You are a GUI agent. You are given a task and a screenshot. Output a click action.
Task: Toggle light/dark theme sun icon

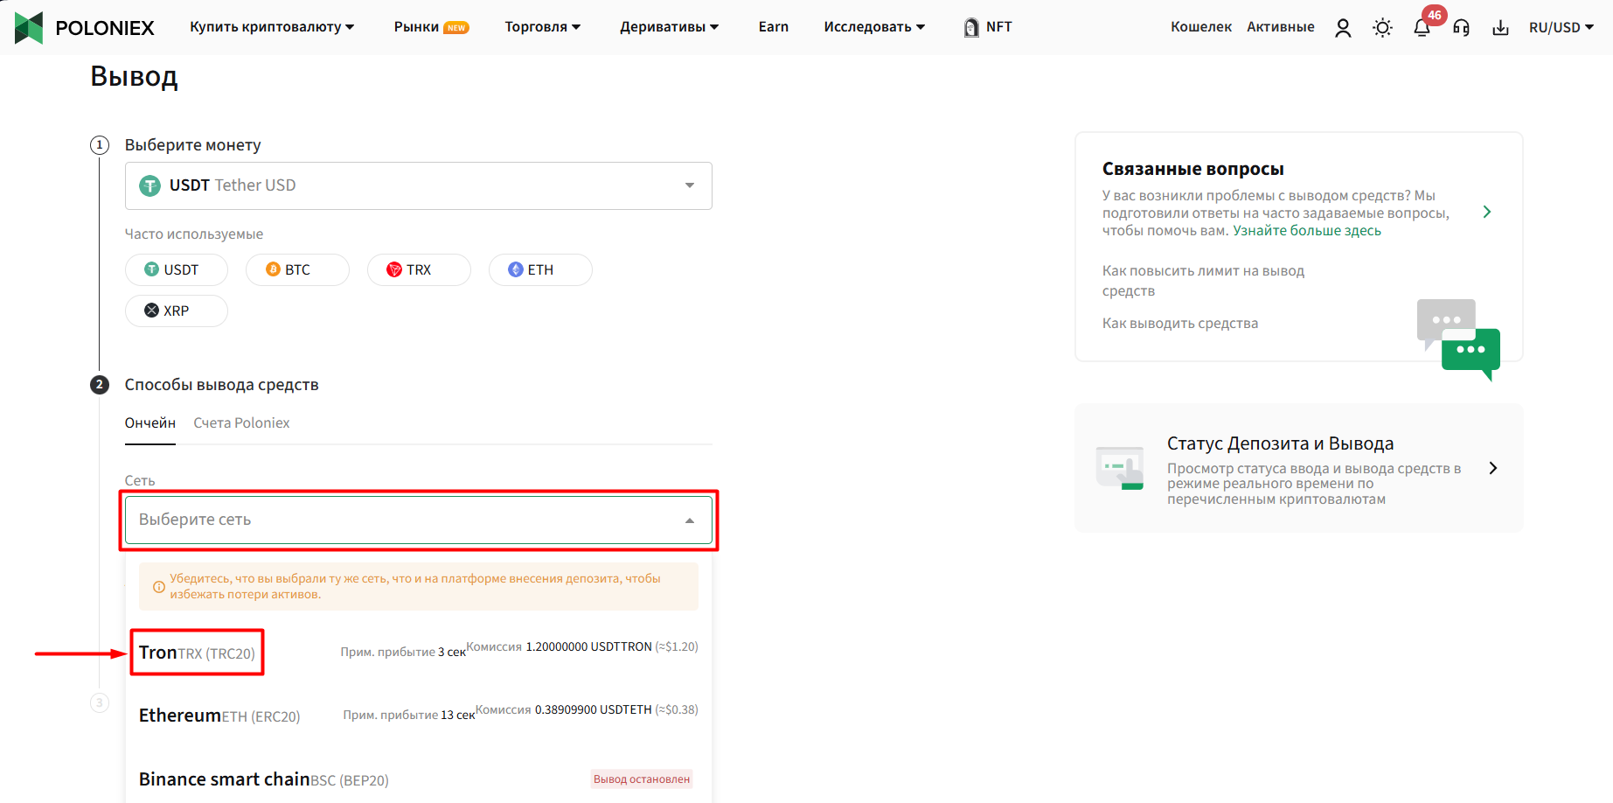pos(1382,28)
